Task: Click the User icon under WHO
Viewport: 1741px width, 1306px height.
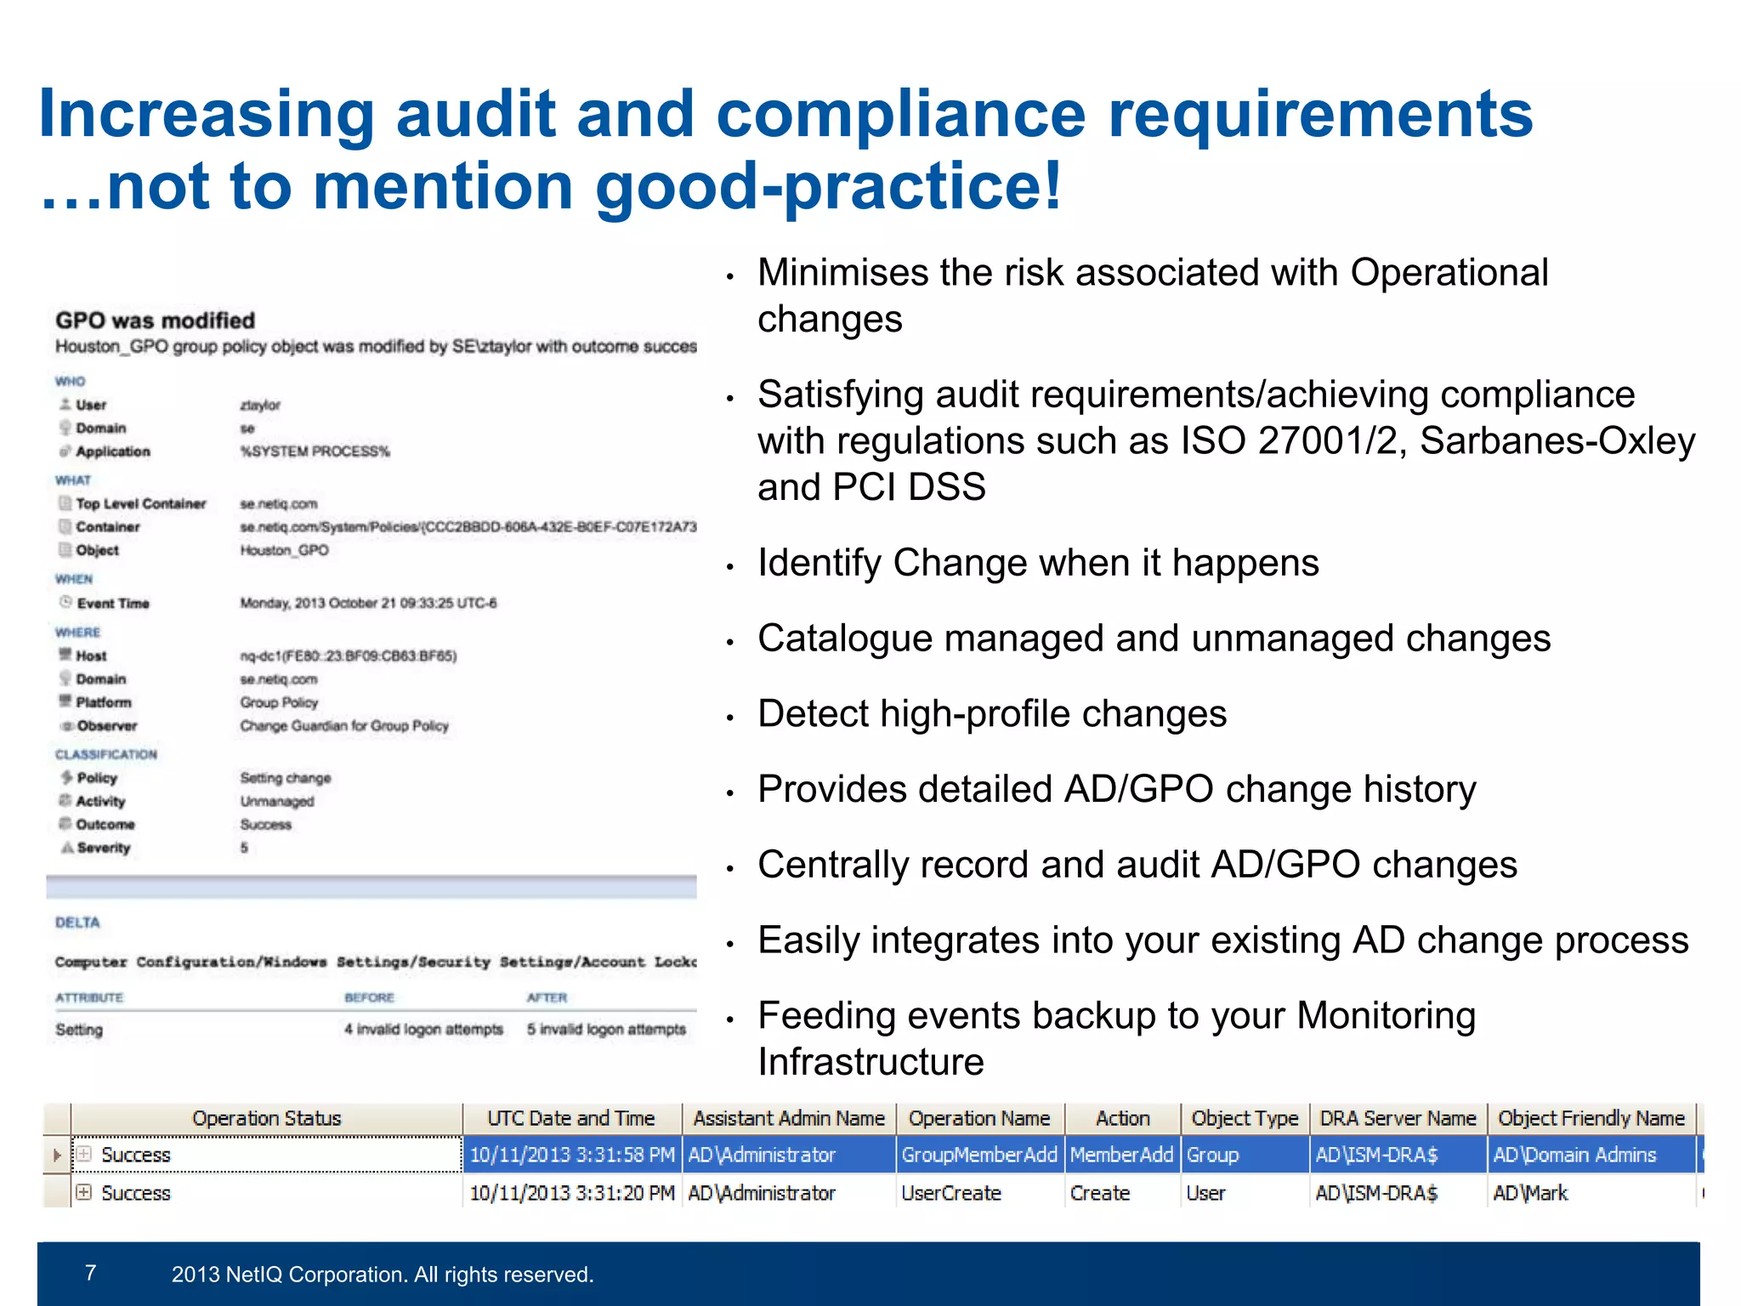Action: [65, 404]
